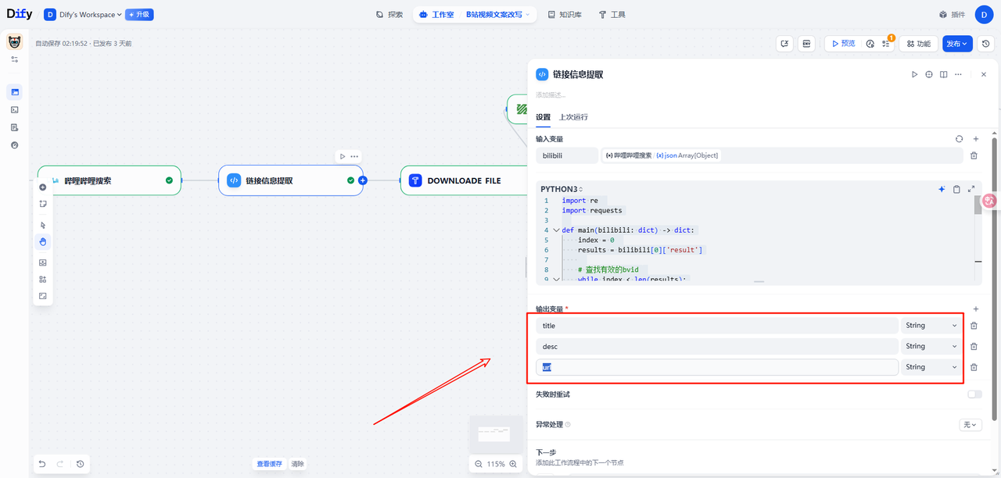
Task: Toggle the 失败时重试 switch
Action: 974,394
